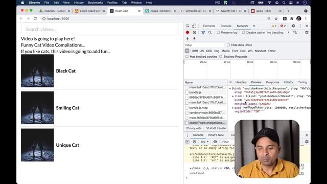Open DevTools three-dot customize menu

pos(300,26)
